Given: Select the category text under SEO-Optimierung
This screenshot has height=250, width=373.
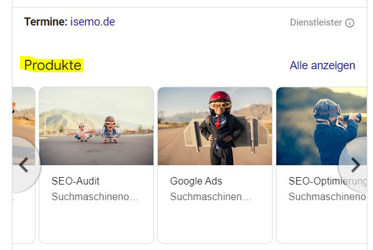Looking at the screenshot, I should coord(327,197).
